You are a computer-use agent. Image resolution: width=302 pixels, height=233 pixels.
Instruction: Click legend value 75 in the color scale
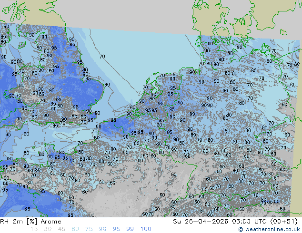pyautogui.click(x=89, y=229)
